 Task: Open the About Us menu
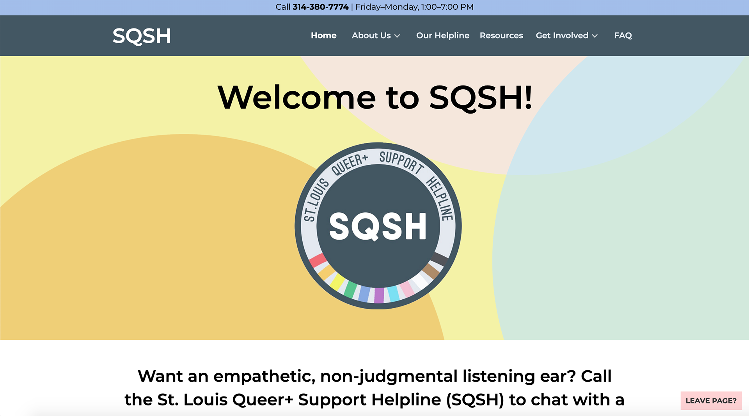371,36
